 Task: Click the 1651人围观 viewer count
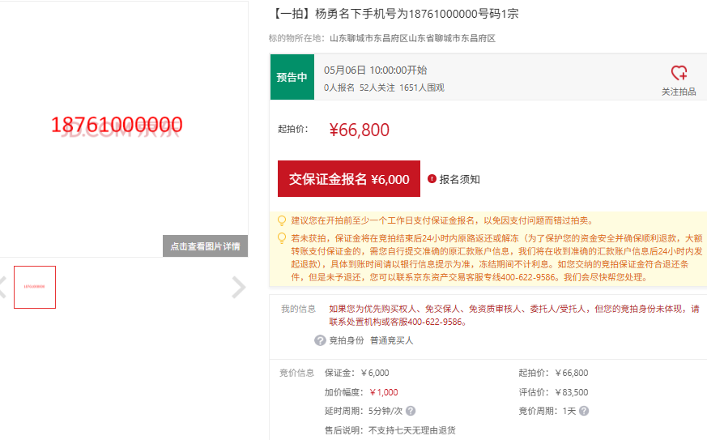(x=421, y=88)
